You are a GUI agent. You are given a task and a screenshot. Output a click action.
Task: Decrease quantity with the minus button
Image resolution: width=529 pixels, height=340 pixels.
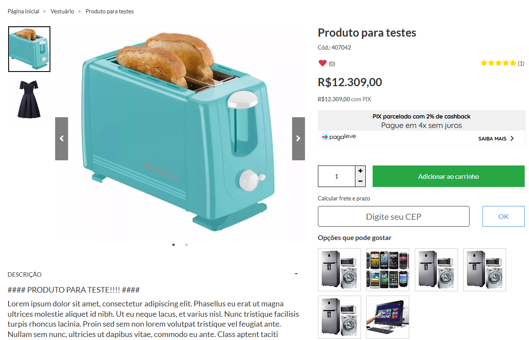360,181
